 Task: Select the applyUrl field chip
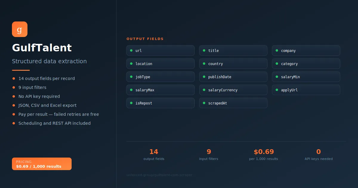(306, 90)
